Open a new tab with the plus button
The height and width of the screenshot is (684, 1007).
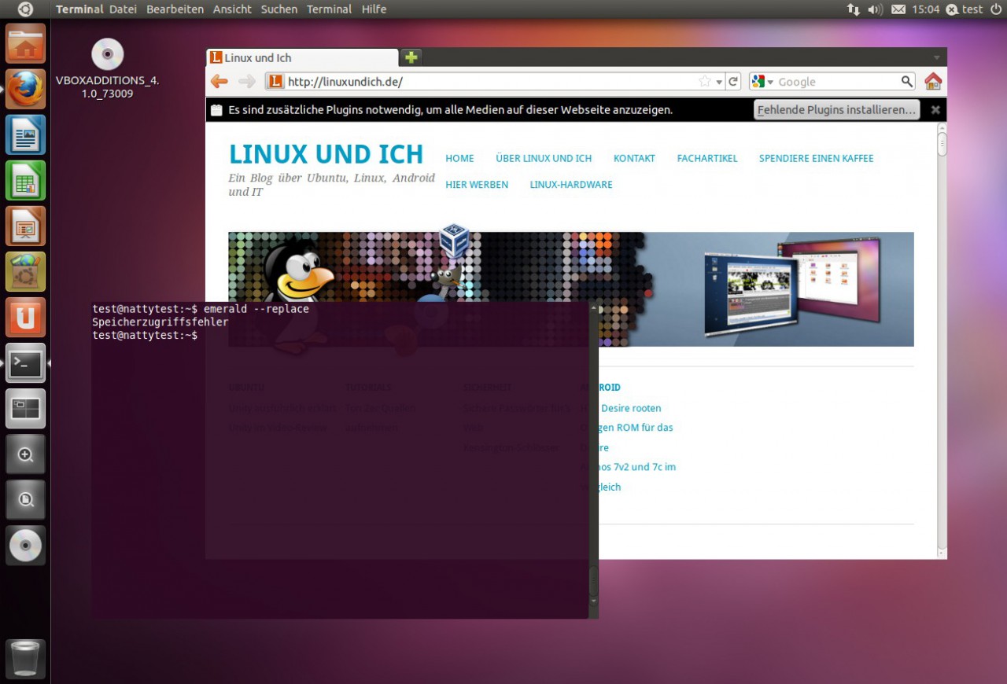(411, 57)
